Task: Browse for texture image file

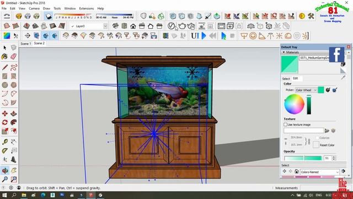Action: click(x=327, y=130)
